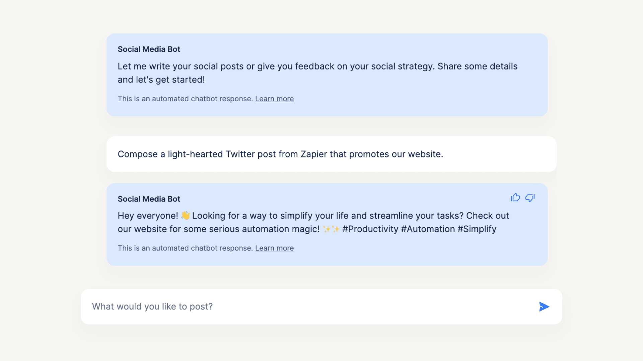Click the 'Let me write your social posts' text
This screenshot has width=643, height=361.
pos(181,67)
